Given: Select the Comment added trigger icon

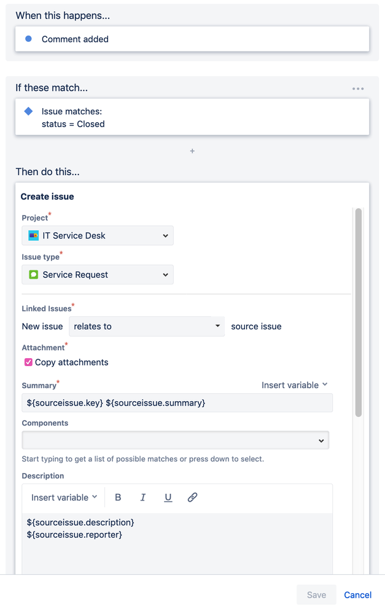Looking at the screenshot, I should 26,38.
